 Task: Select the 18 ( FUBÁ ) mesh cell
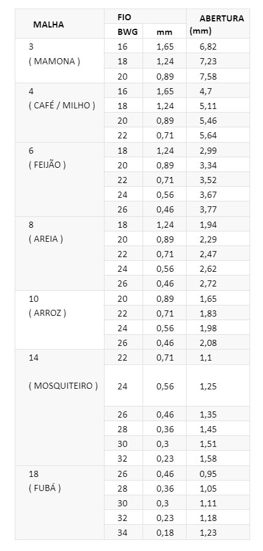59,503
